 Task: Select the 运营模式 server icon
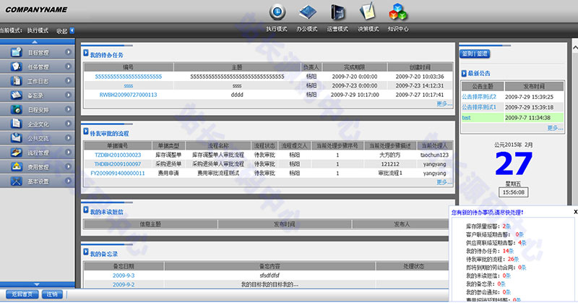coord(339,12)
